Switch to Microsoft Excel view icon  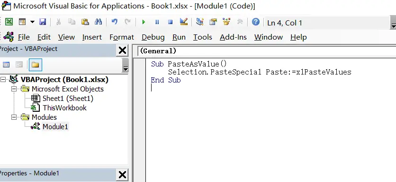click(9, 22)
